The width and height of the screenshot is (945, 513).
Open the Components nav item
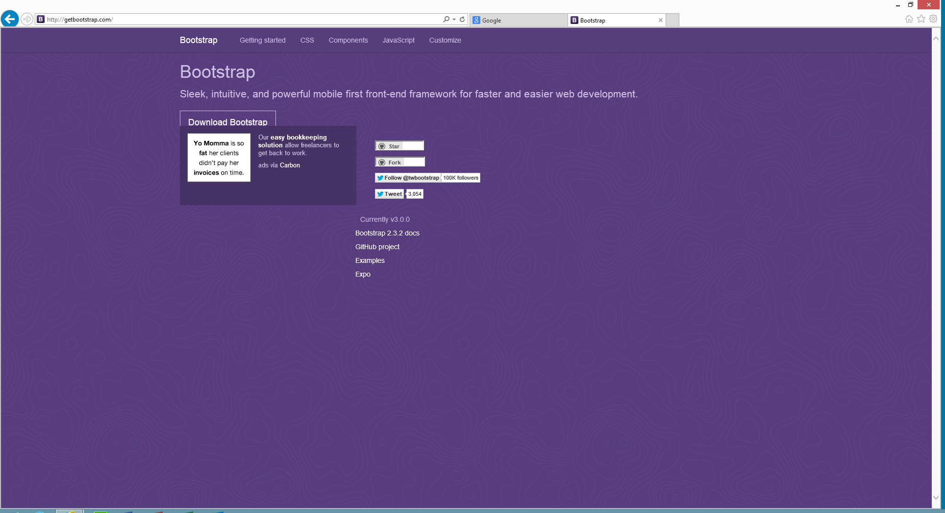[x=348, y=40]
